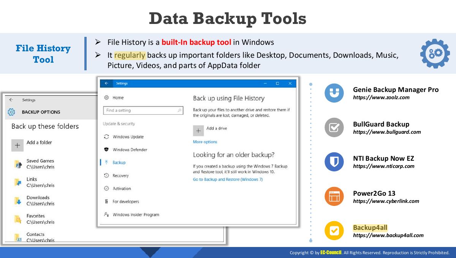Click the Update & security section label
Screen dimensions: 456x258
point(119,124)
